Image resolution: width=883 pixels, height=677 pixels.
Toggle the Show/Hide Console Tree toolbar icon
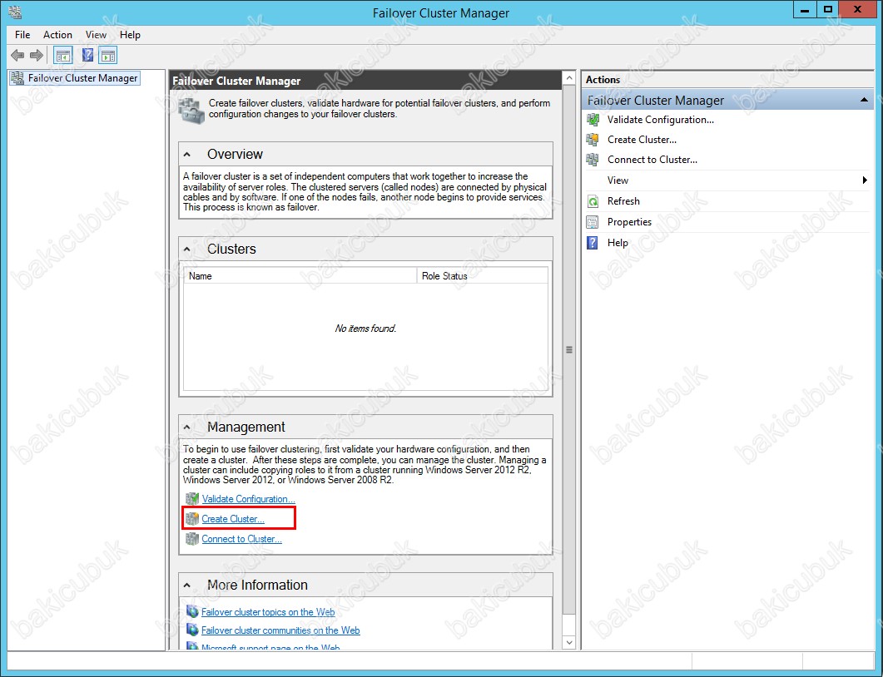point(63,55)
